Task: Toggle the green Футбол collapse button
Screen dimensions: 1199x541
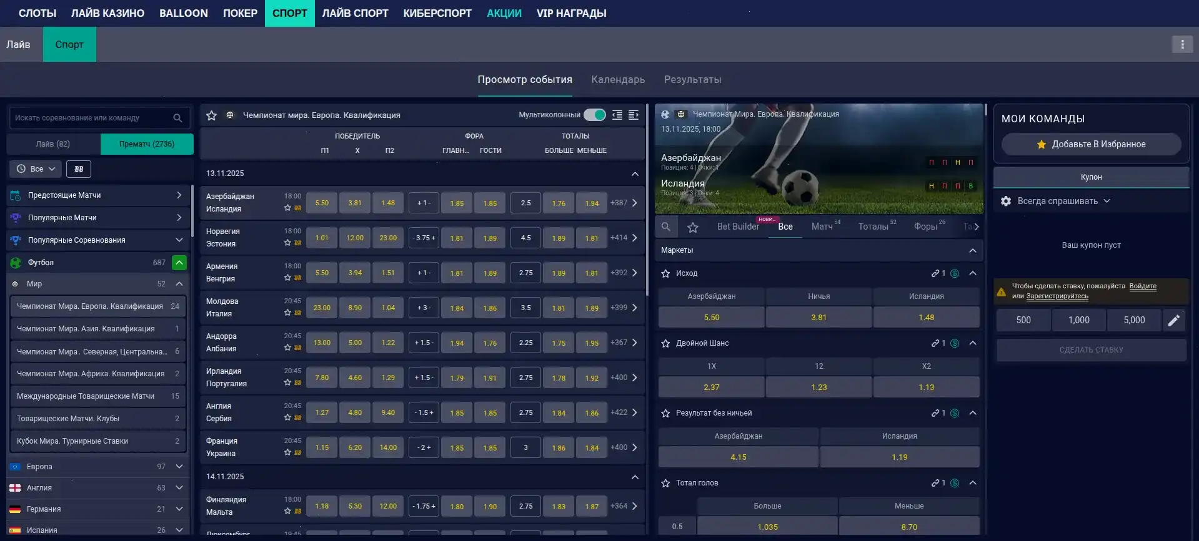Action: click(x=179, y=263)
